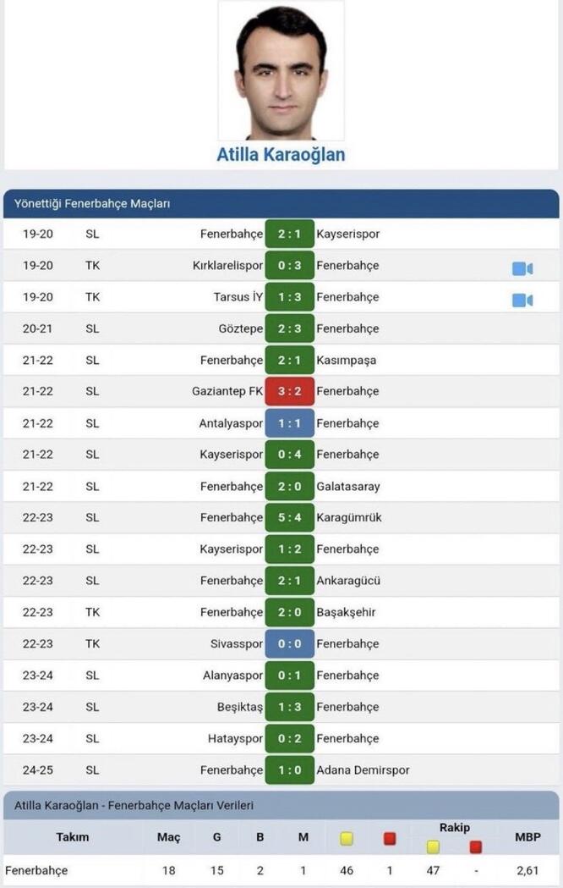The image size is (563, 888).
Task: Select the 2:0 Galatasaray score badge
Action: coord(289,487)
